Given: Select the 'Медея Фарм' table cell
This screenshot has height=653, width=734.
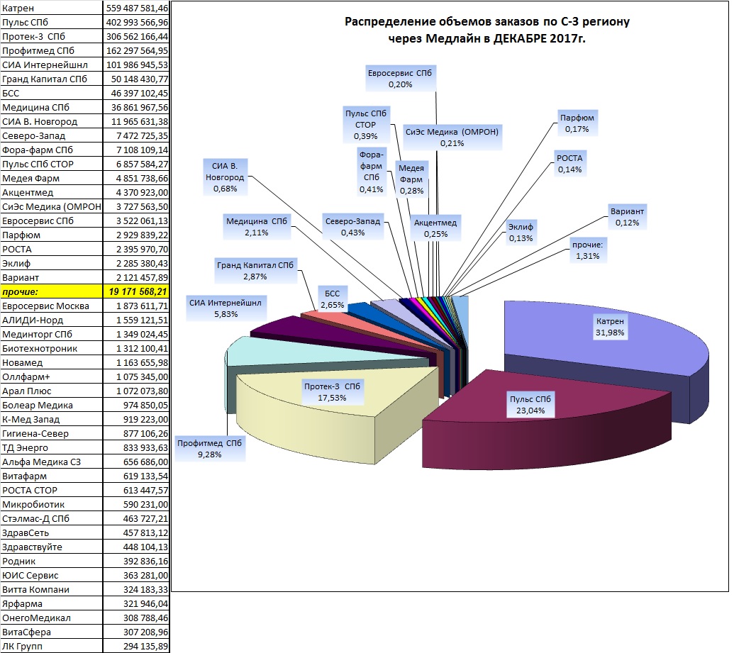Looking at the screenshot, I should pos(52,179).
